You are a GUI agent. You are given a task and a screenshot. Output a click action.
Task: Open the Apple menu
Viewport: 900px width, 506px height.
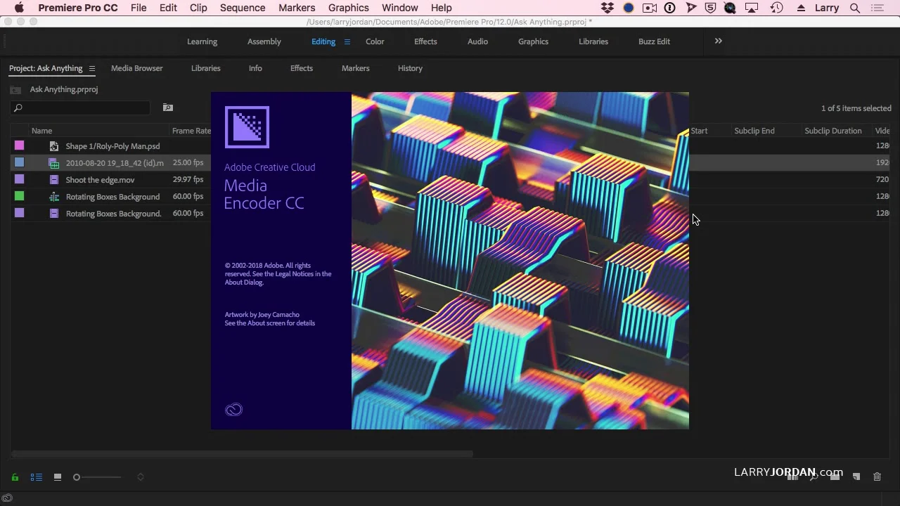(19, 8)
